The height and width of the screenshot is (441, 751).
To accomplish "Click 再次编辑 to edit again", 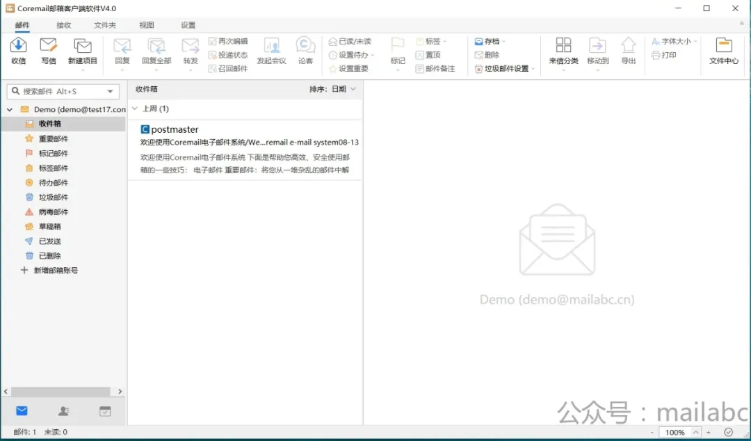I will click(228, 41).
